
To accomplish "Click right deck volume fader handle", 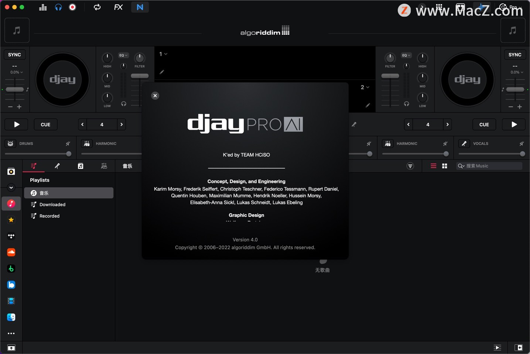I will point(390,76).
